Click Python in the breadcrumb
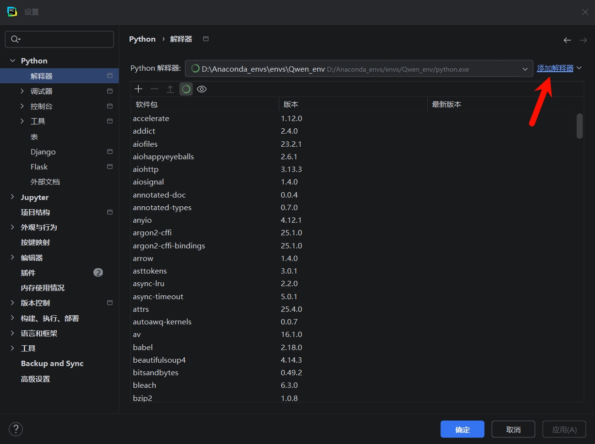Image resolution: width=595 pixels, height=444 pixels. tap(142, 39)
